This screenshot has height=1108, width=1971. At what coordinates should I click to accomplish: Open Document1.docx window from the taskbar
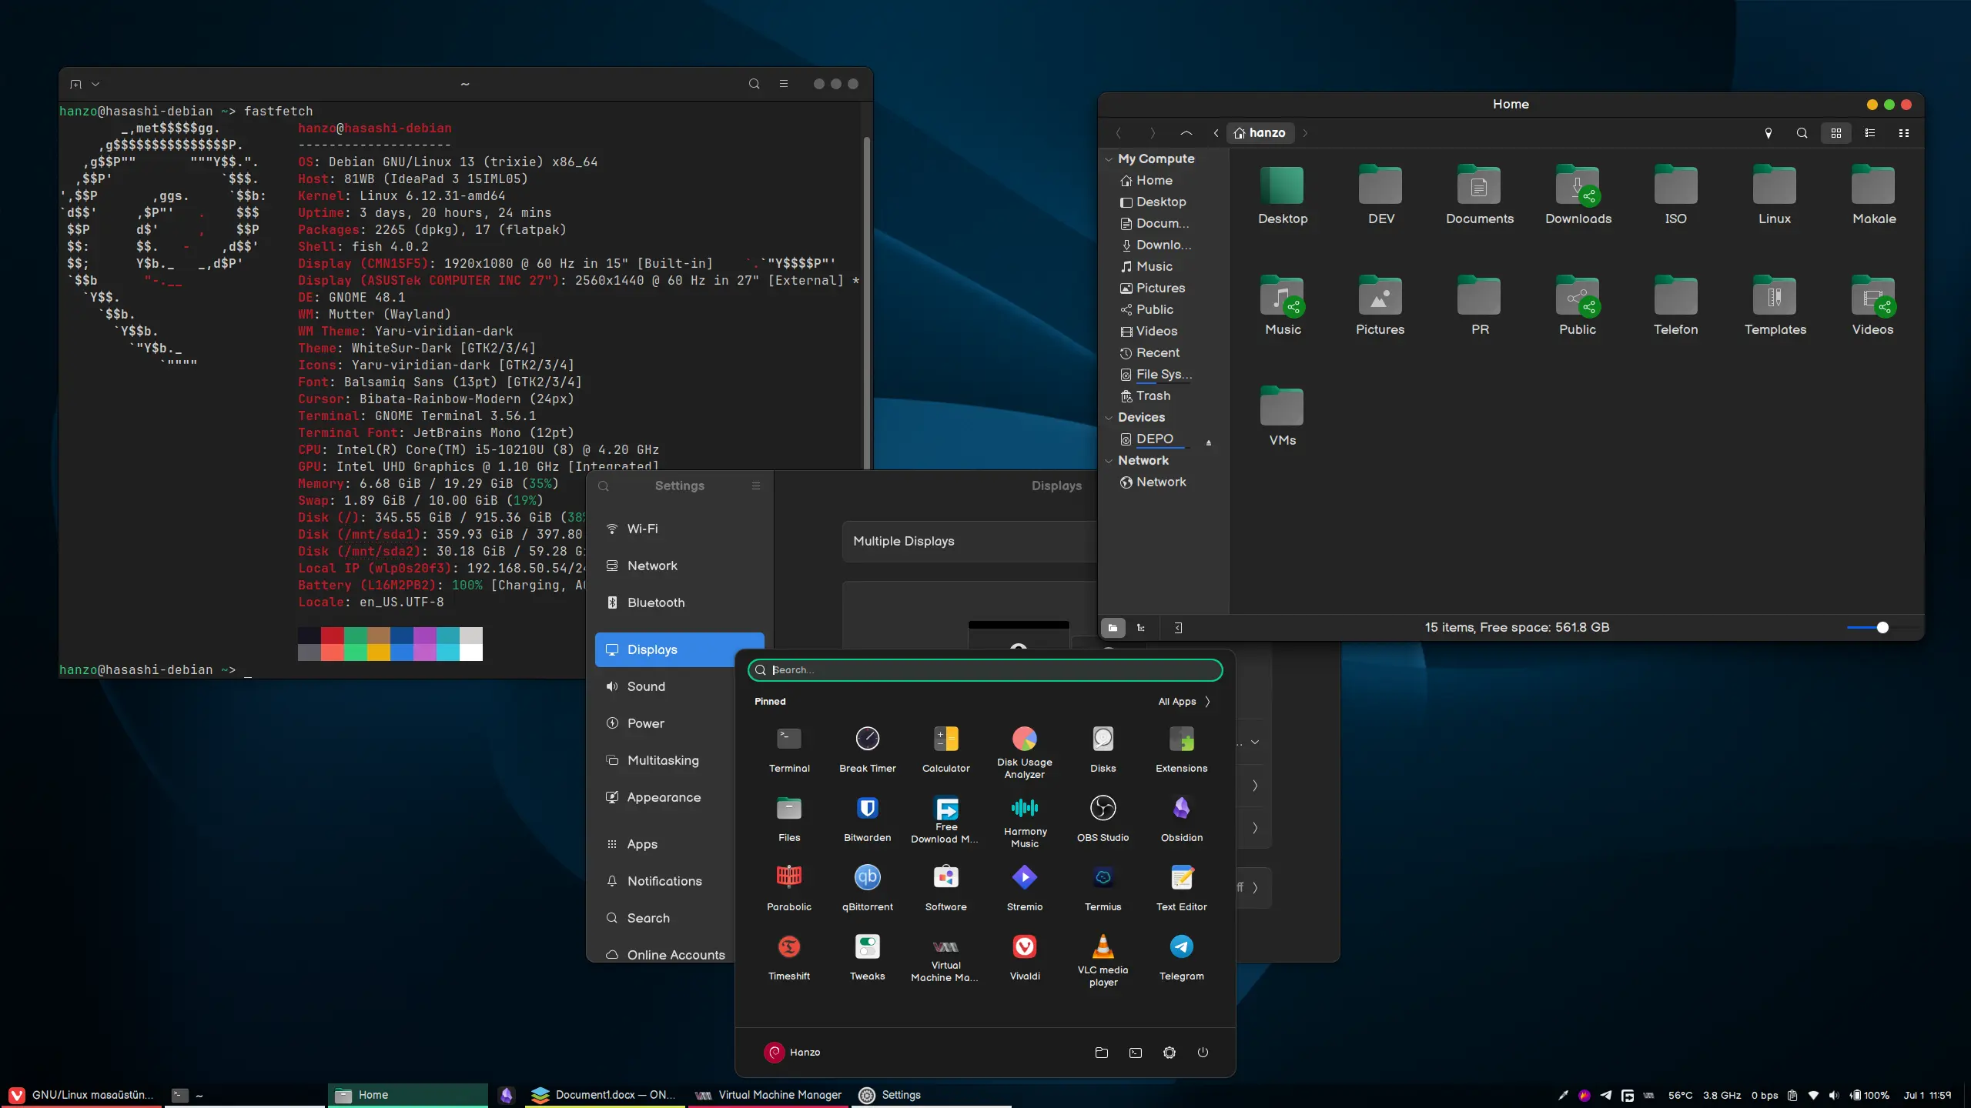point(604,1095)
